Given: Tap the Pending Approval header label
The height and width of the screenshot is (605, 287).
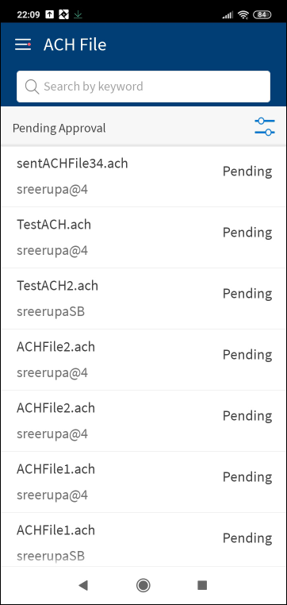Looking at the screenshot, I should 59,128.
